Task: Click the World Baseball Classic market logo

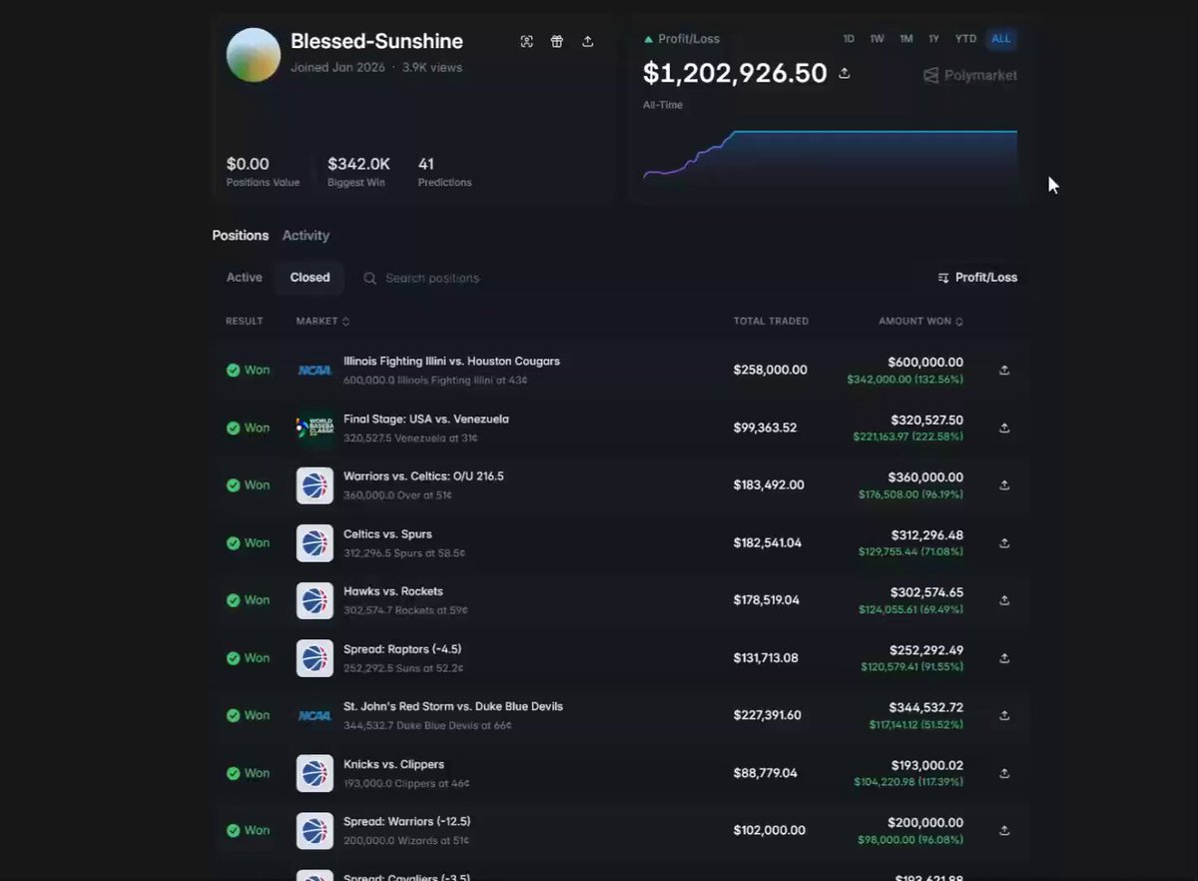Action: 314,428
